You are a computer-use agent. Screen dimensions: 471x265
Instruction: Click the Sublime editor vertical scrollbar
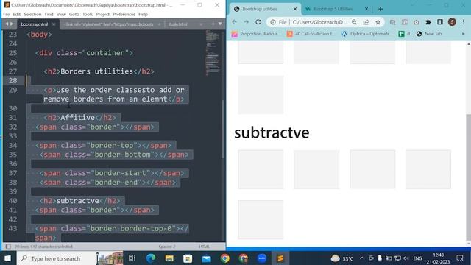coord(223,130)
